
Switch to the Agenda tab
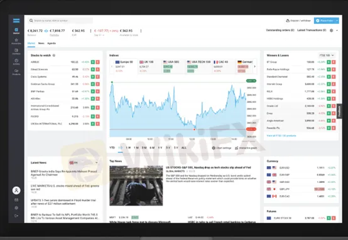52,43
